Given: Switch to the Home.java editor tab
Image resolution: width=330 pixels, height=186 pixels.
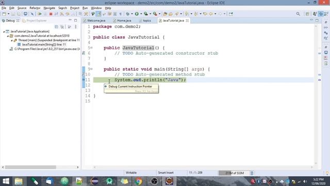Looking at the screenshot, I should coord(122,21).
